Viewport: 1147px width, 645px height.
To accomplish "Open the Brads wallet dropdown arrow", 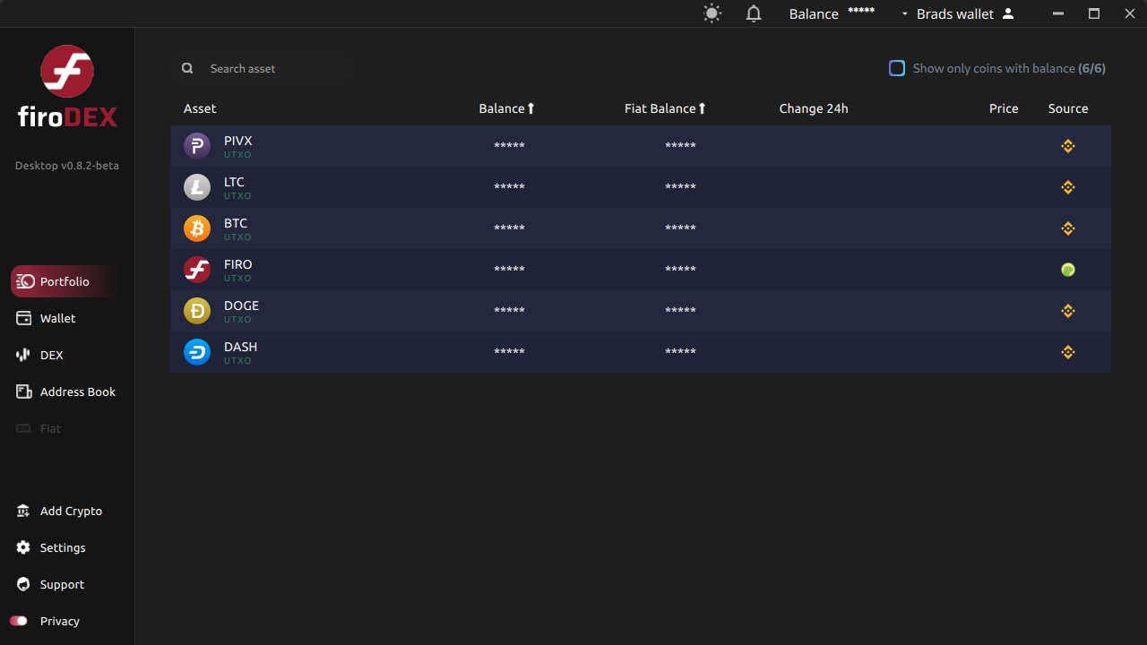I will 904,13.
